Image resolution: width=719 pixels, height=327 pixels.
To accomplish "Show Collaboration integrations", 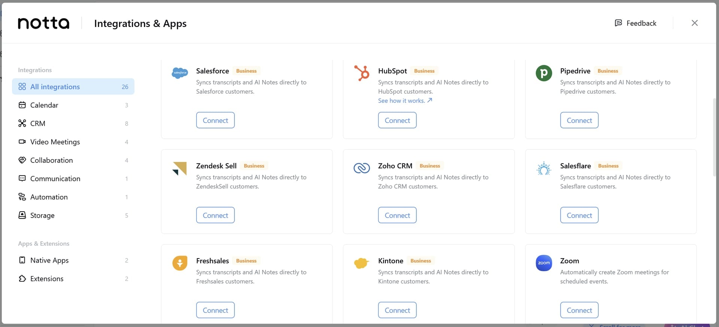I will [73, 160].
